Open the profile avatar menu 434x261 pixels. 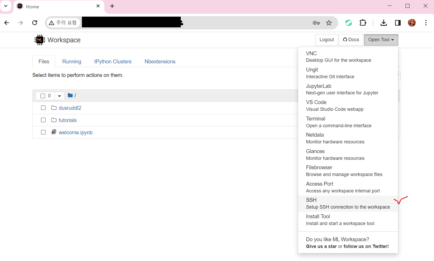(x=412, y=23)
